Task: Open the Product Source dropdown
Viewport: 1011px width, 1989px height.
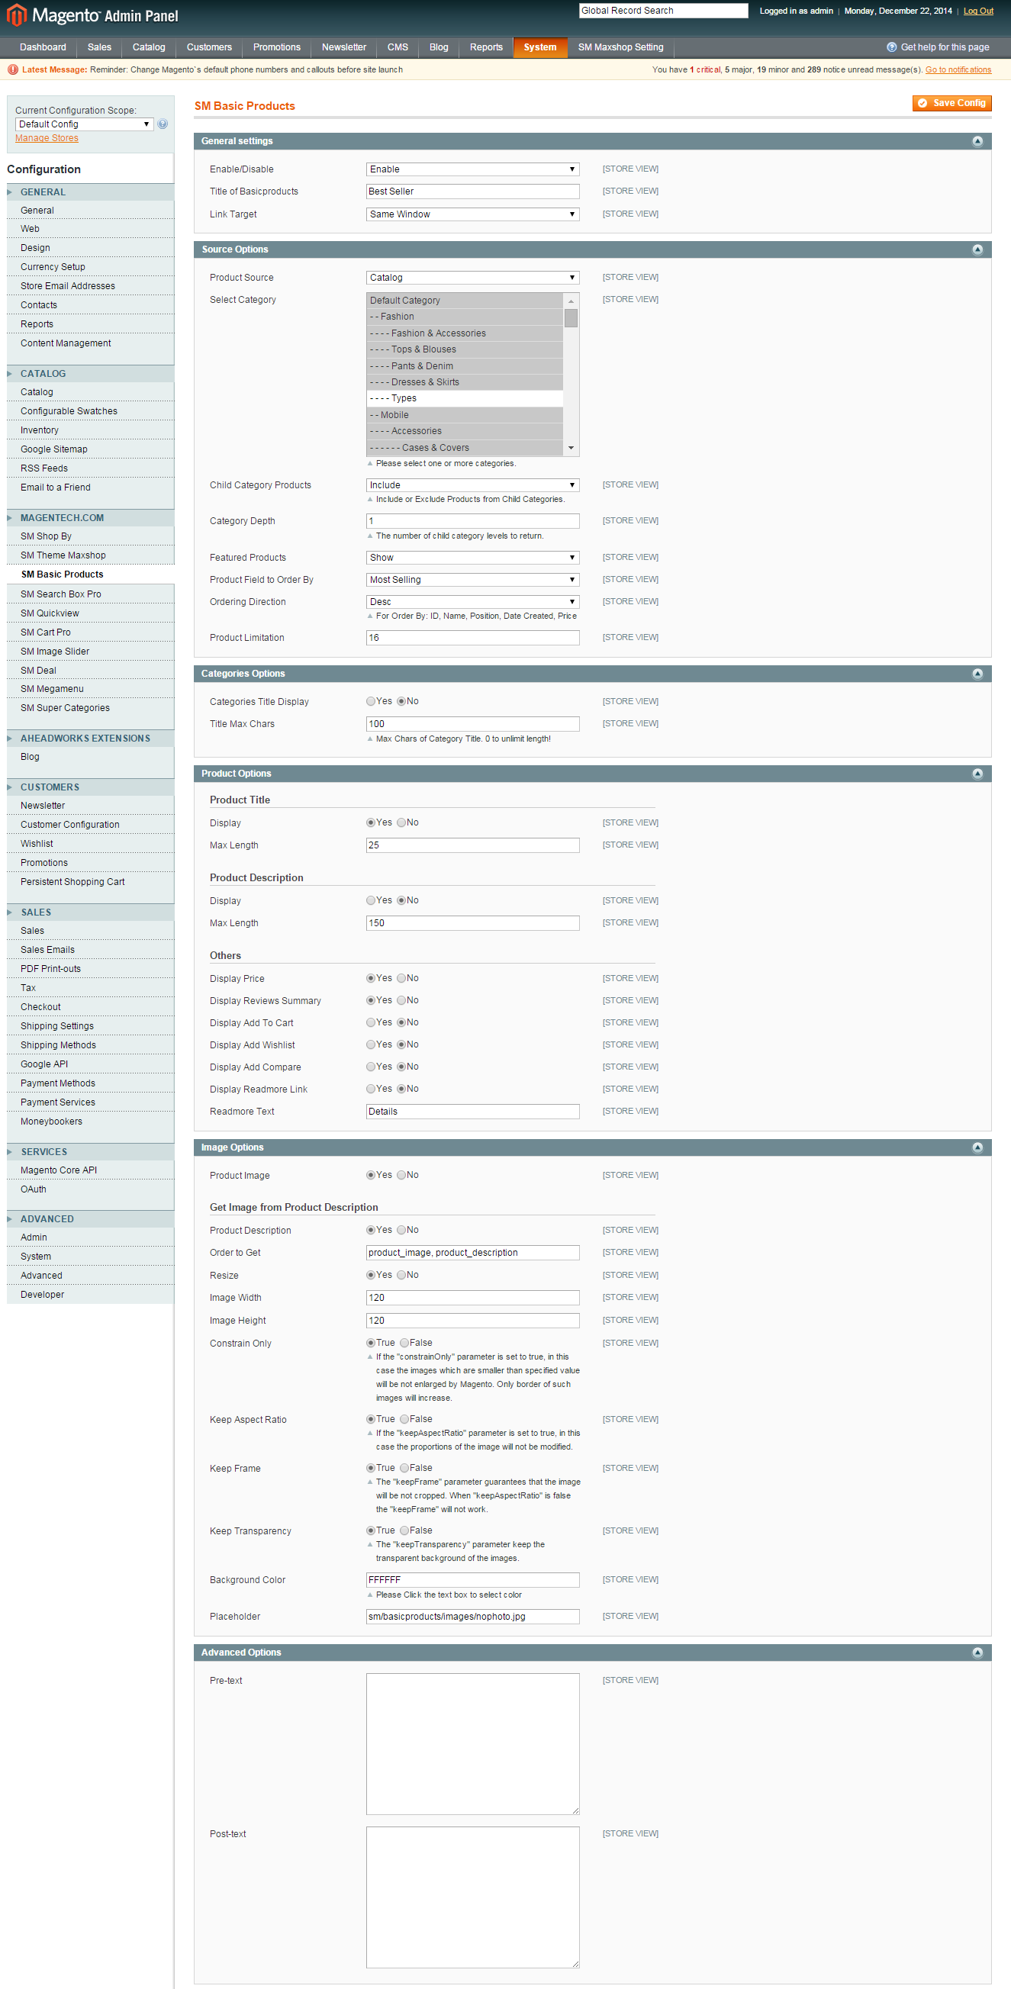Action: 472,277
